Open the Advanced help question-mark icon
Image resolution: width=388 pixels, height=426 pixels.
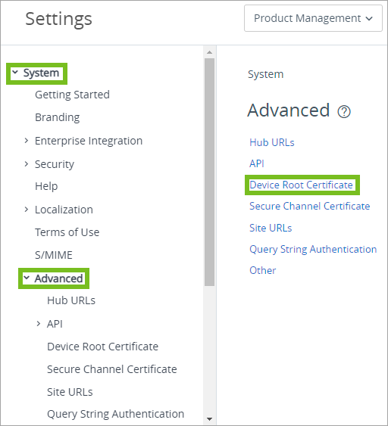344,112
